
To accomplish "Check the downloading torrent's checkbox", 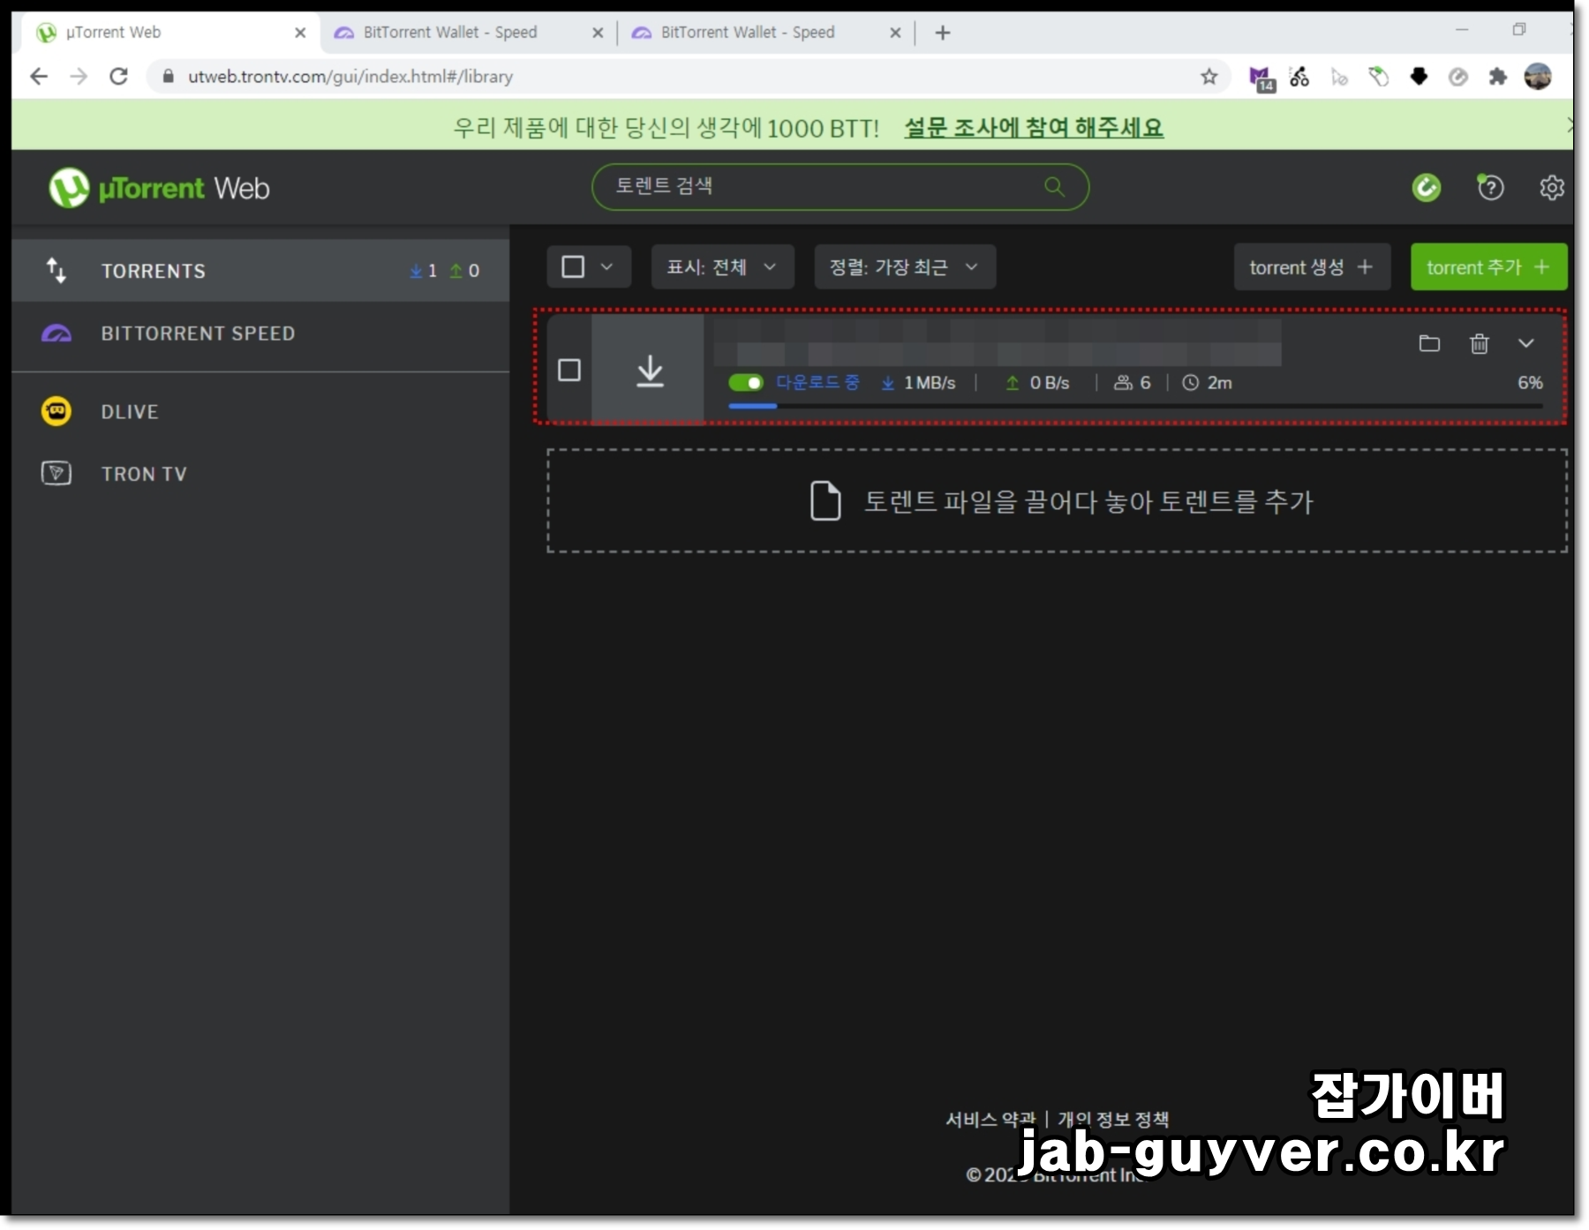I will [x=569, y=370].
